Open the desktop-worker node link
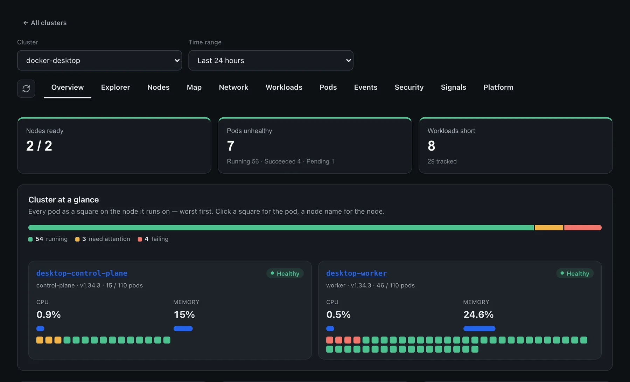The height and width of the screenshot is (382, 630). coord(356,273)
